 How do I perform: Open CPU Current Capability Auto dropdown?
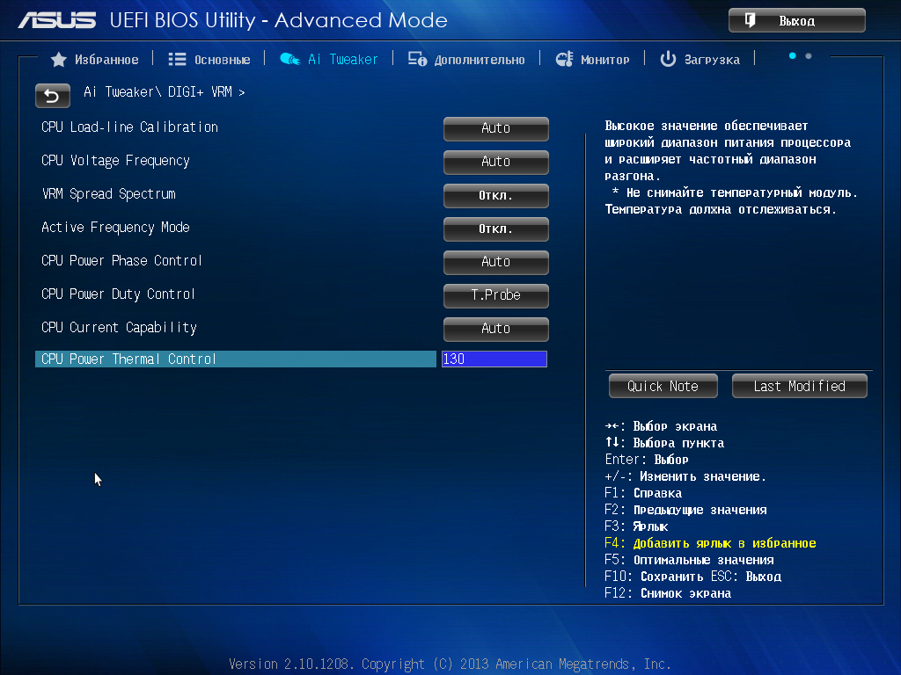click(496, 329)
